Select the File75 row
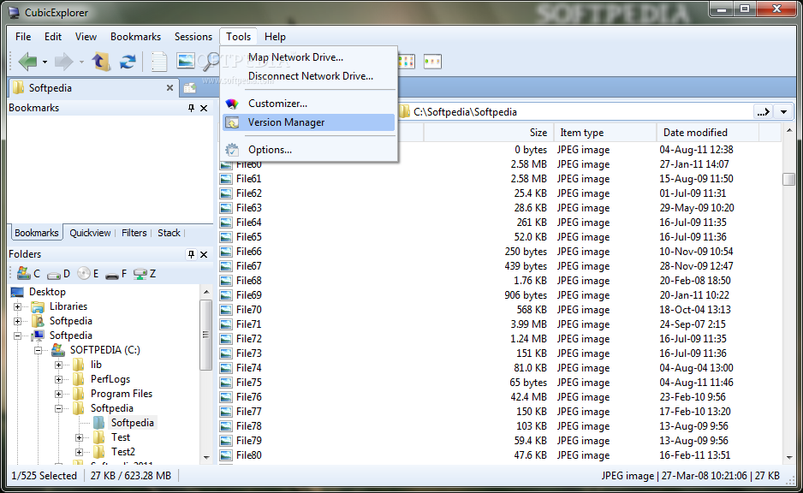The width and height of the screenshot is (803, 493). tap(500, 383)
